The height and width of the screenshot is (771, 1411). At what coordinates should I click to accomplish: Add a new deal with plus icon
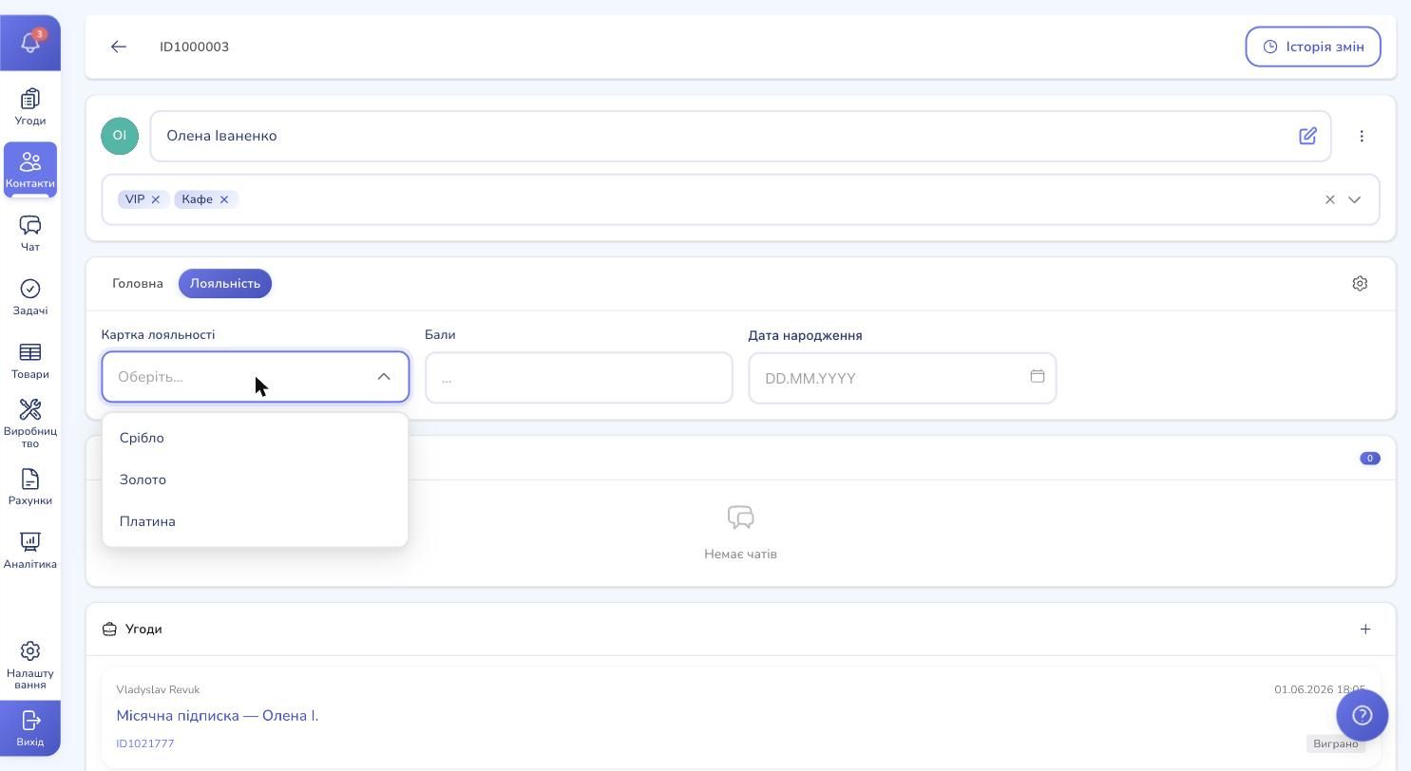point(1365,629)
